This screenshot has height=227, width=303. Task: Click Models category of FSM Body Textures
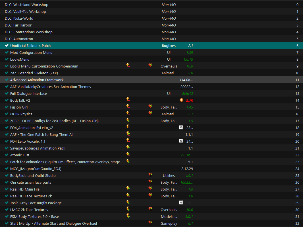[x=169, y=216]
